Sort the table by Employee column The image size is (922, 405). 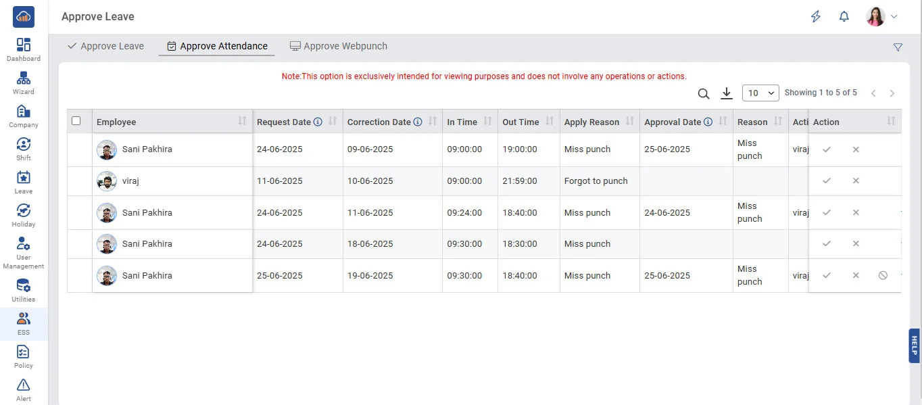pos(242,122)
